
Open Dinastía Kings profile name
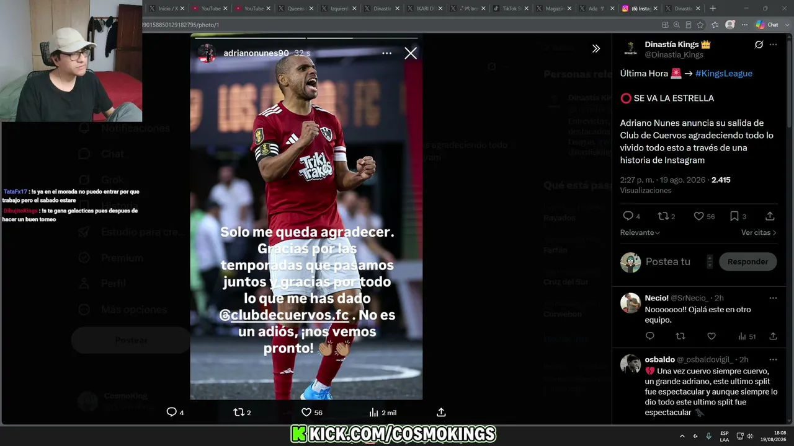(678, 45)
